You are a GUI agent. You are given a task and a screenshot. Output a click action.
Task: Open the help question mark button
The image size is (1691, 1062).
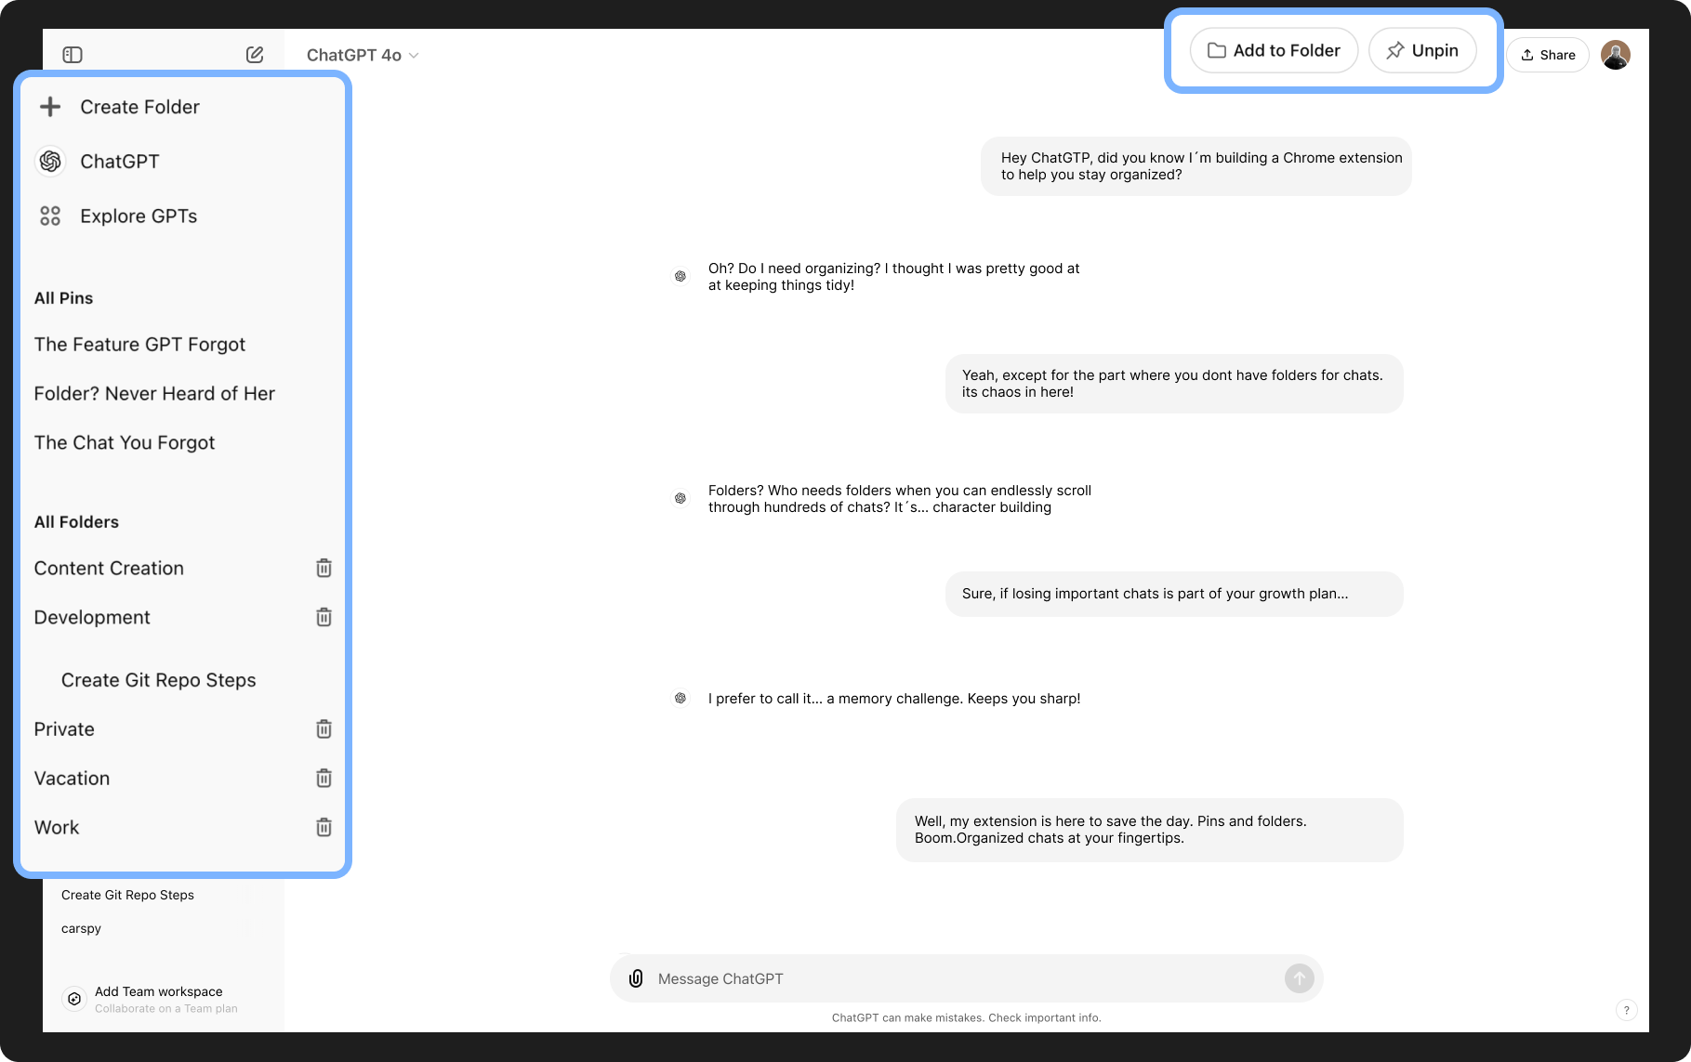1626,1010
